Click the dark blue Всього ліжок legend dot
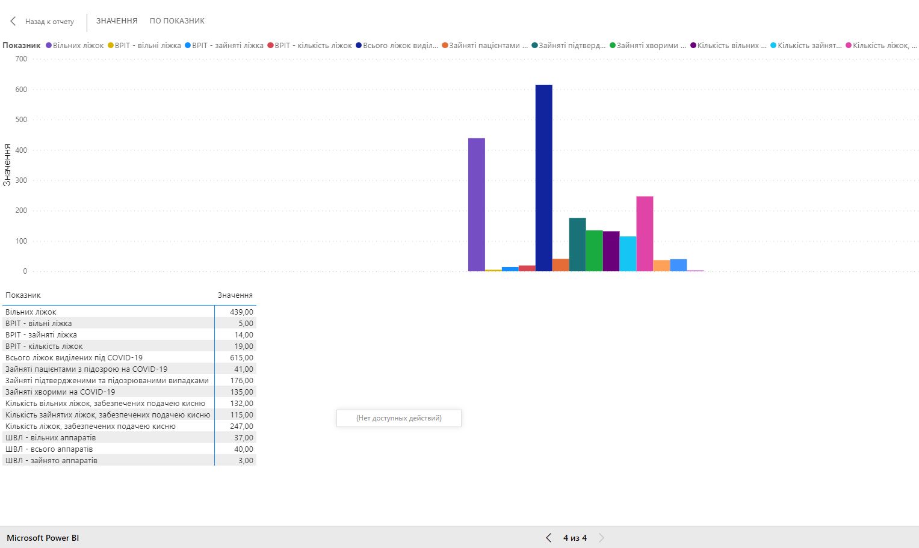Screen dimensions: 919x548 pyautogui.click(x=359, y=46)
